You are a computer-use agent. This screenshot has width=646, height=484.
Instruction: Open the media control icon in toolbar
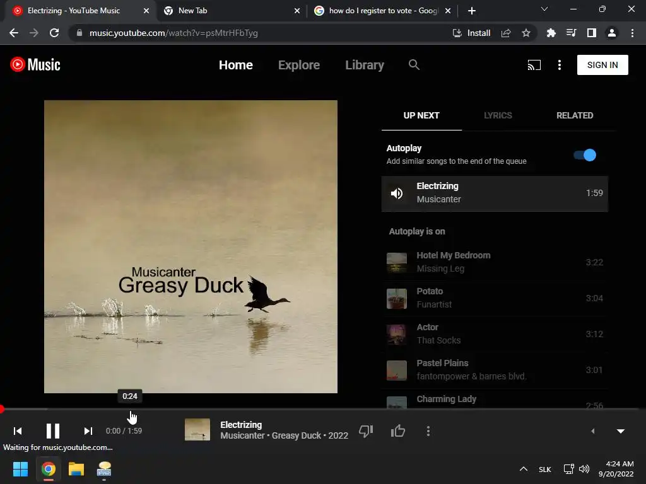pos(571,33)
